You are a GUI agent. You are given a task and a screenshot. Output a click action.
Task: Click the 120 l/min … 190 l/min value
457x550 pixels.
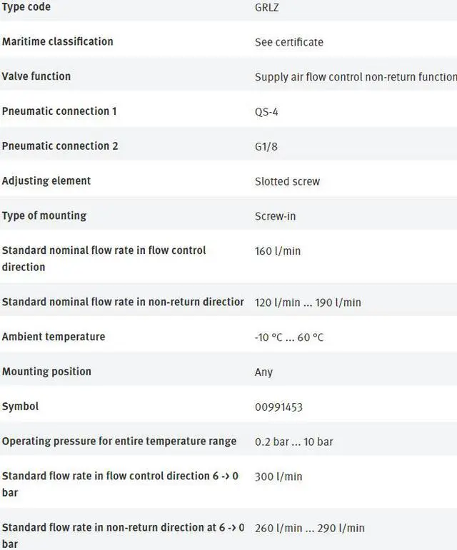[x=308, y=302]
